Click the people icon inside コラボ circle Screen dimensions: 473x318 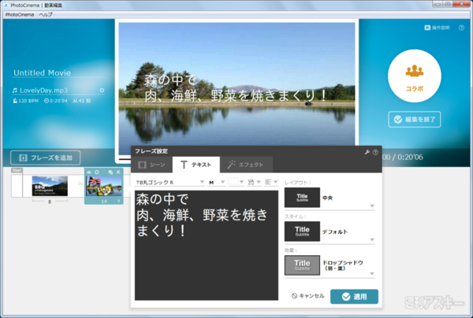[415, 71]
